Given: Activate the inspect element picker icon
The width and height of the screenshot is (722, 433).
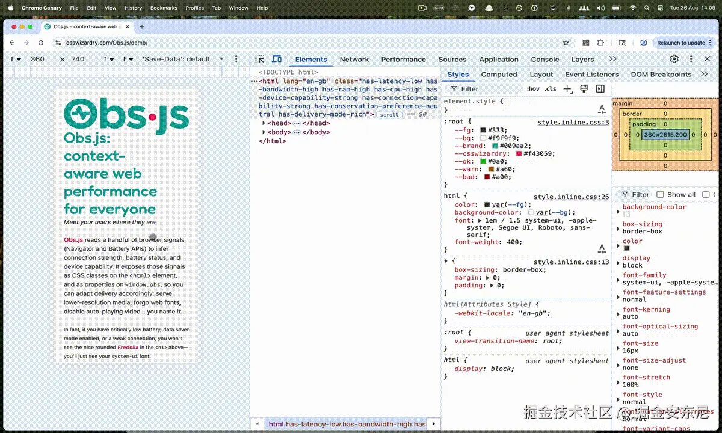Looking at the screenshot, I should pos(260,59).
